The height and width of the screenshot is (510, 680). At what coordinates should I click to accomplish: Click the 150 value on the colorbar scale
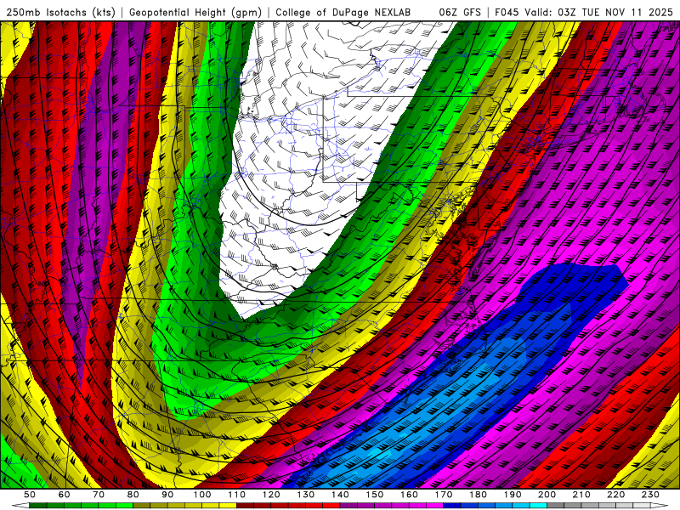point(375,495)
